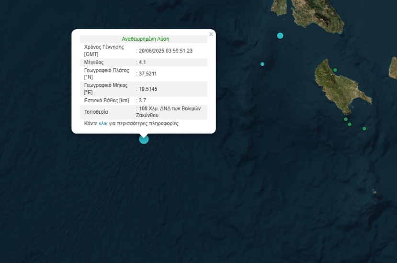Click the 'Αναθεωρημένη Λύση' popup header
The width and height of the screenshot is (397, 263).
click(x=145, y=39)
